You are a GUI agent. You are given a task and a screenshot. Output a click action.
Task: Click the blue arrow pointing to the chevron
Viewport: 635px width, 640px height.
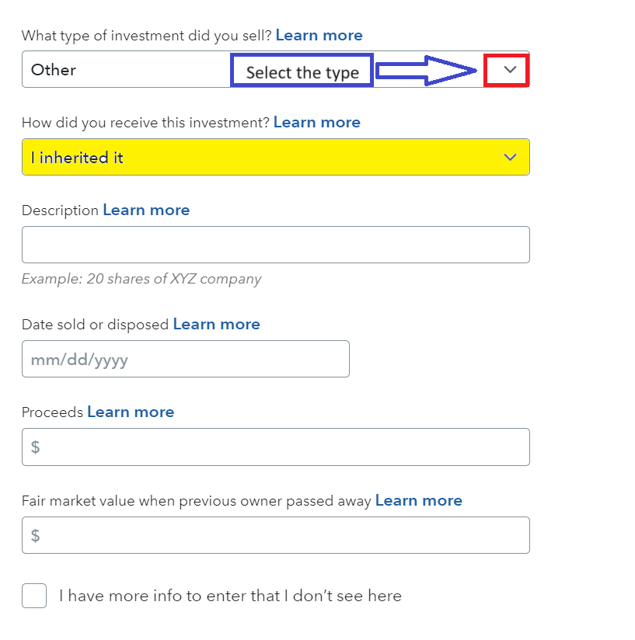tap(426, 71)
